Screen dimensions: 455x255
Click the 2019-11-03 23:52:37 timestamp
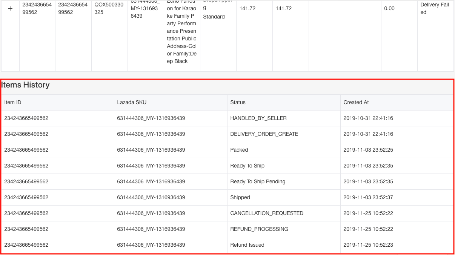point(368,197)
